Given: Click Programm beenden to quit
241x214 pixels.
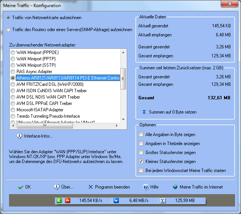Looking at the screenshot, I should 112,187.
